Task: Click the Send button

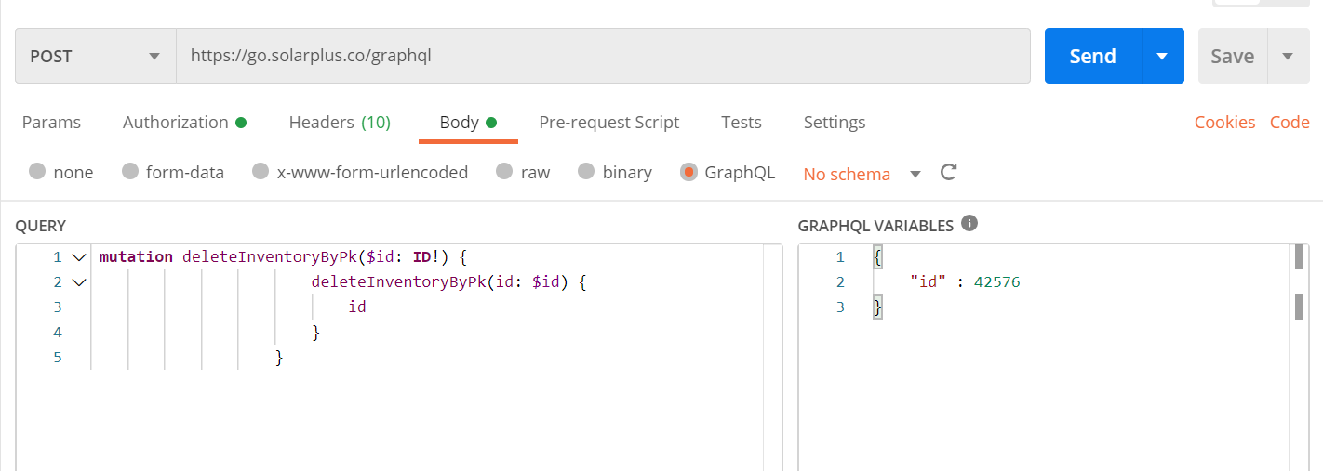Action: point(1092,56)
